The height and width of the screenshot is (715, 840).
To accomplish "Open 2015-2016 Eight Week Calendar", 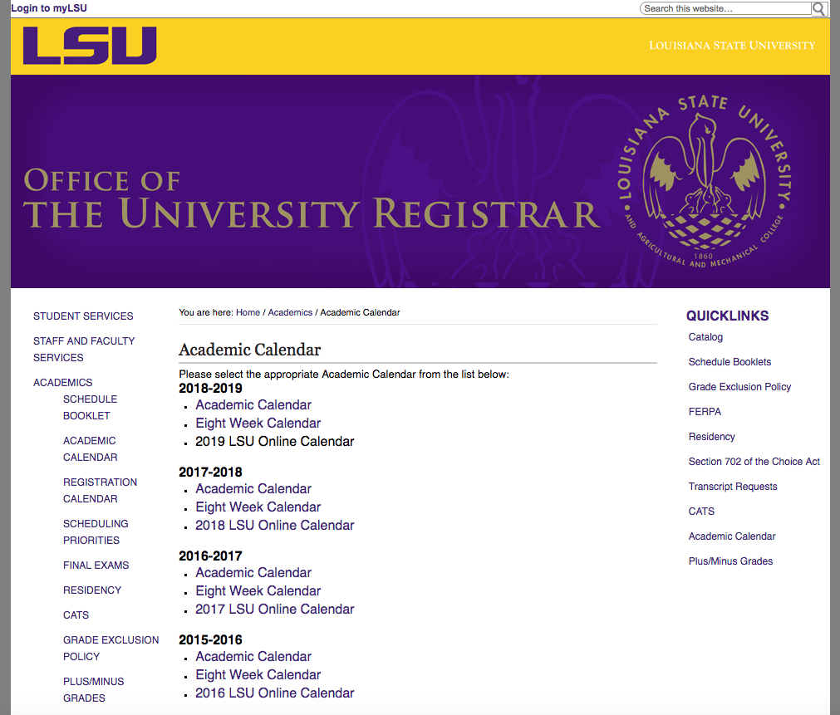I will pos(258,675).
